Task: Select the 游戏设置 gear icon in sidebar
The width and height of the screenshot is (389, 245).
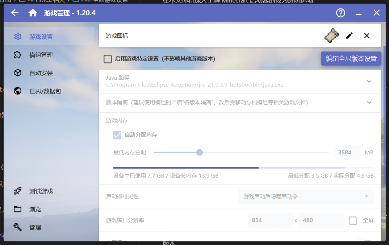Action: [17, 36]
